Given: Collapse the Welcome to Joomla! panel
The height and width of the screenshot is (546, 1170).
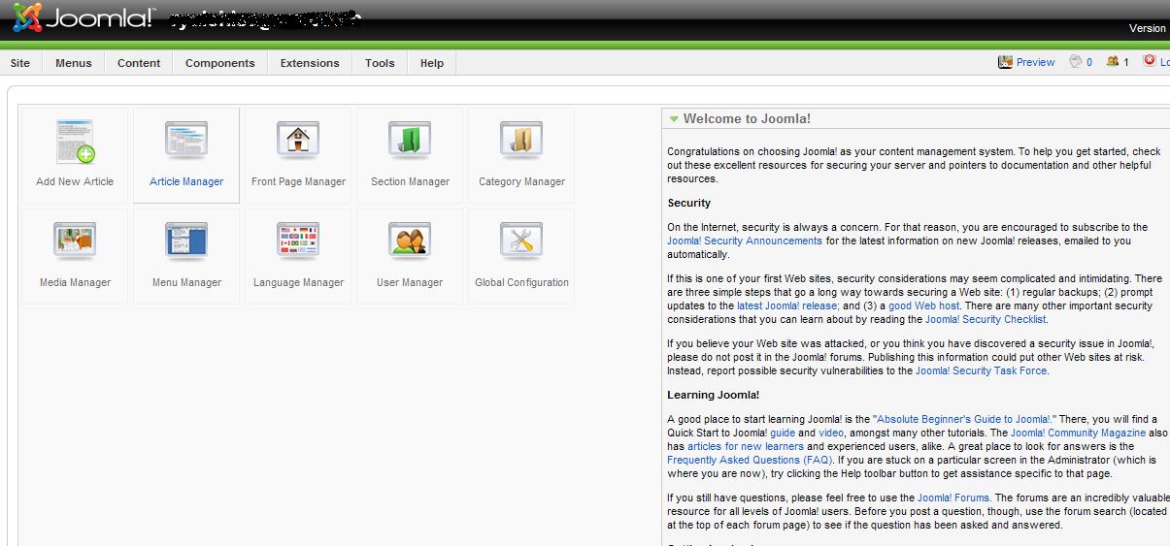Looking at the screenshot, I should click(674, 119).
